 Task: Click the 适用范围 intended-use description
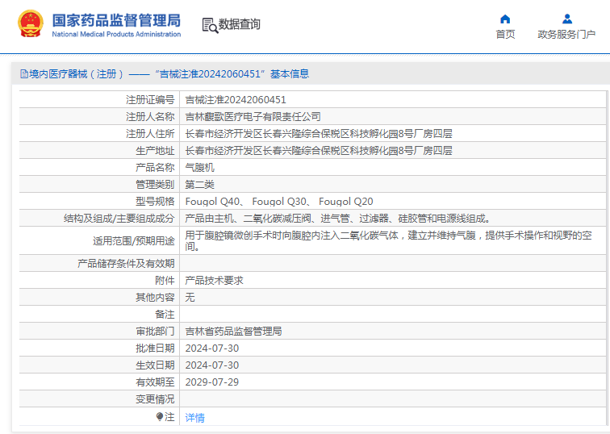pyautogui.click(x=389, y=240)
